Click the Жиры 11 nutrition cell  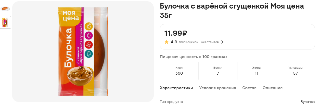[257, 71]
